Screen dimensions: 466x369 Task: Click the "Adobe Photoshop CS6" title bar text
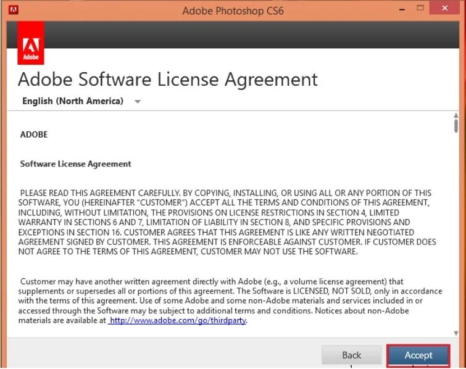click(x=233, y=11)
